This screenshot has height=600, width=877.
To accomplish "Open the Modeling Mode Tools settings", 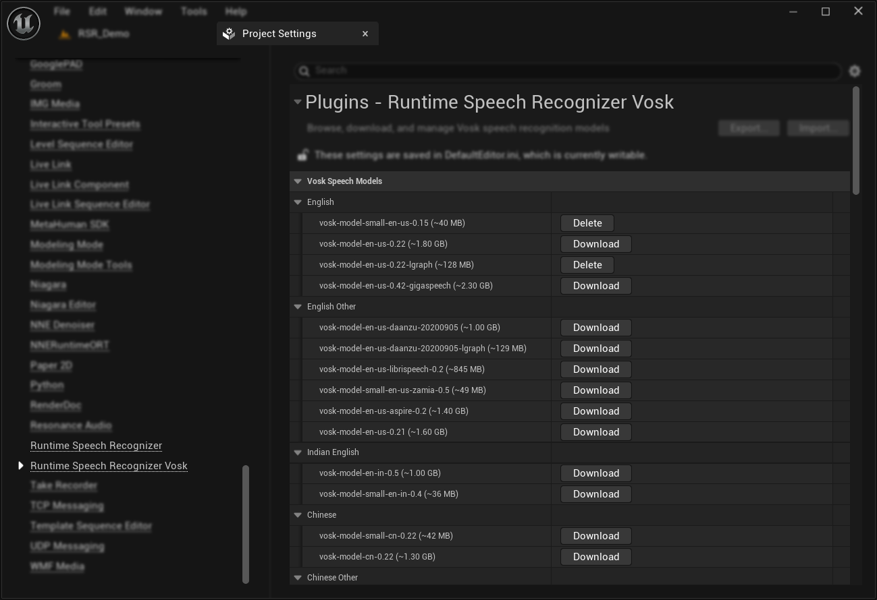I will pyautogui.click(x=81, y=265).
